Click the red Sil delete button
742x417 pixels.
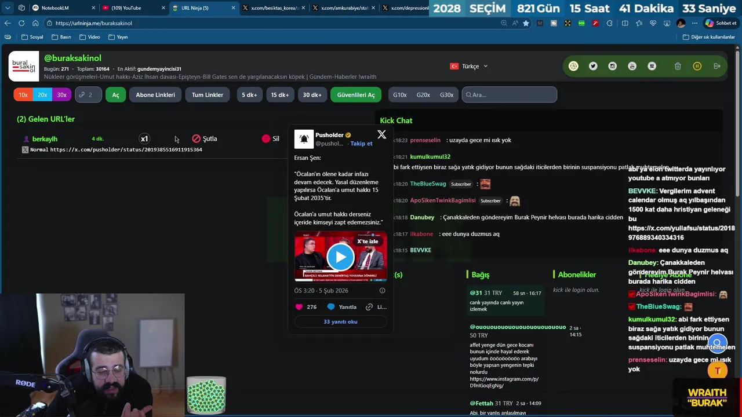tap(271, 139)
